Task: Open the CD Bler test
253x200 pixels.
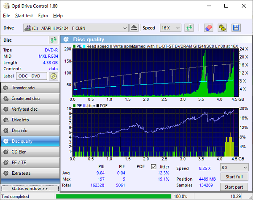Action: click(x=30, y=152)
